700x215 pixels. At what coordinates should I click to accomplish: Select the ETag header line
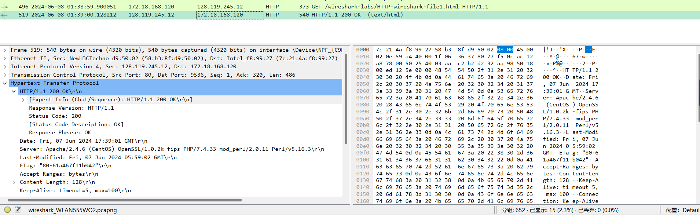coord(65,165)
